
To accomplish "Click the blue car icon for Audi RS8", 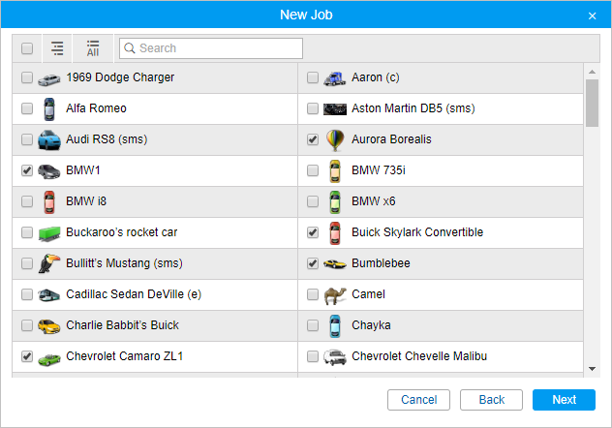I will 49,139.
